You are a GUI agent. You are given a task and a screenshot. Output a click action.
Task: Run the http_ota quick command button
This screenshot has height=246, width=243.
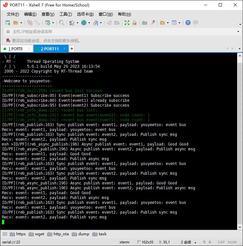(58, 234)
